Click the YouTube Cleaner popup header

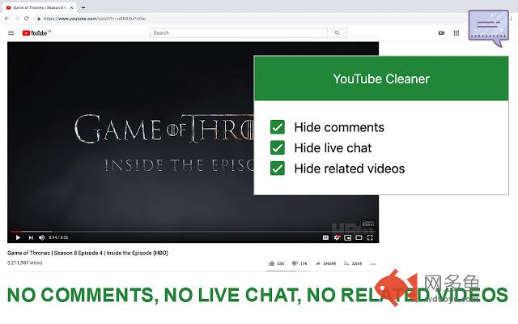point(381,79)
